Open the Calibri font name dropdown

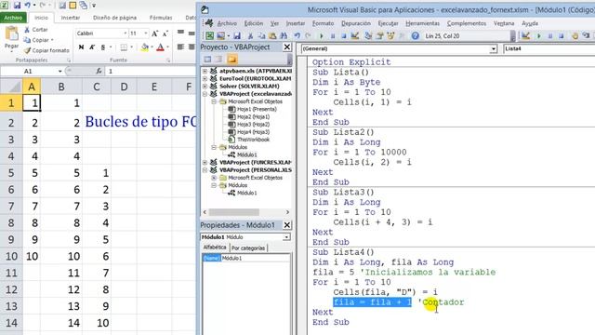[125, 33]
